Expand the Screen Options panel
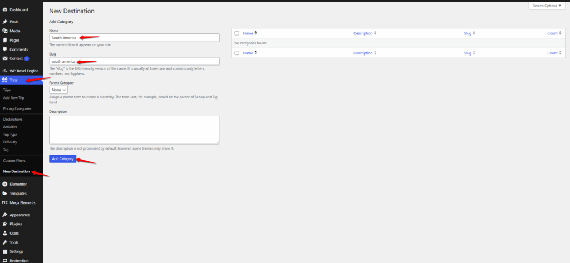Image resolution: width=570 pixels, height=263 pixels. [546, 6]
